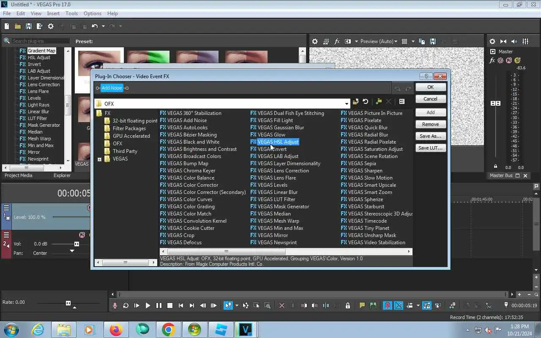Click Play in the transport bar

[x=148, y=305]
